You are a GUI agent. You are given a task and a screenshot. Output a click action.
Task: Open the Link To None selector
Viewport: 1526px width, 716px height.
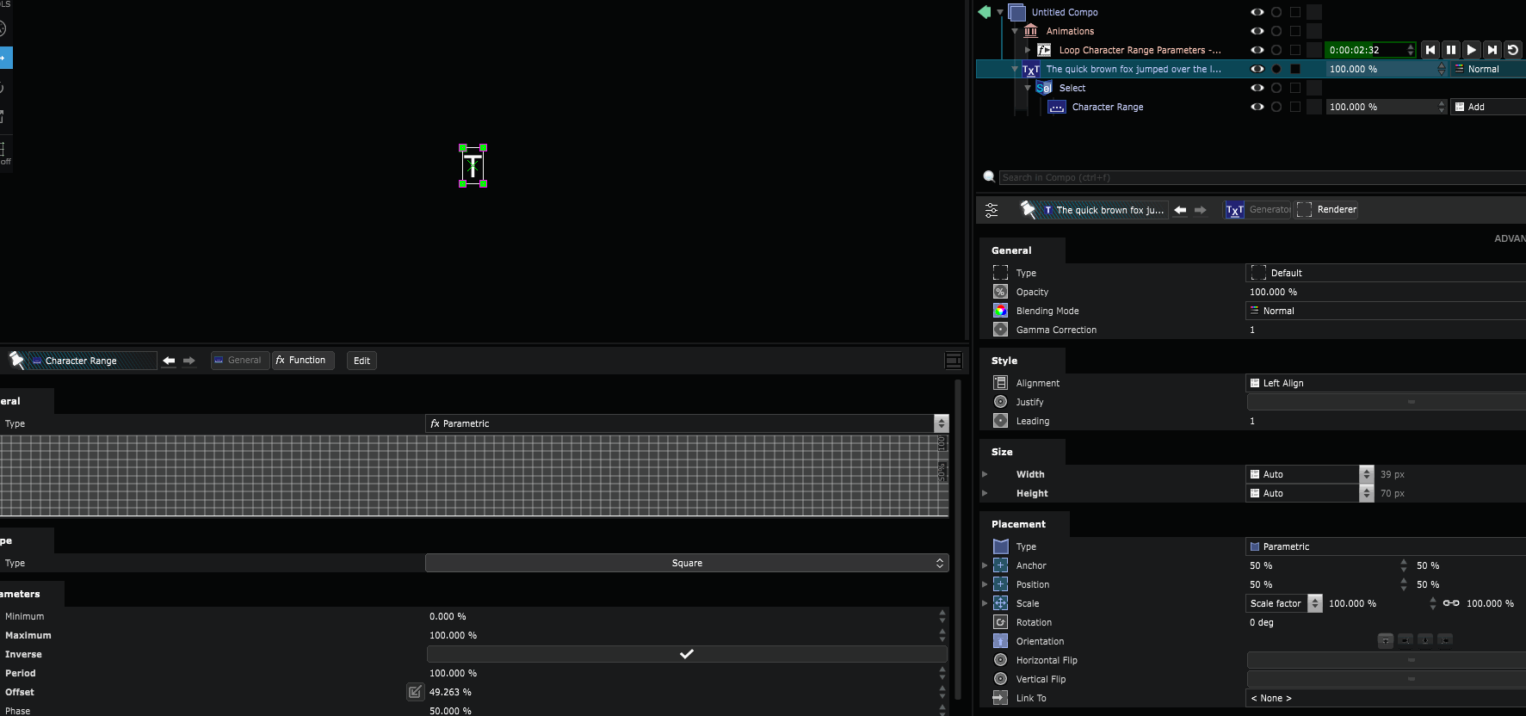[1384, 698]
